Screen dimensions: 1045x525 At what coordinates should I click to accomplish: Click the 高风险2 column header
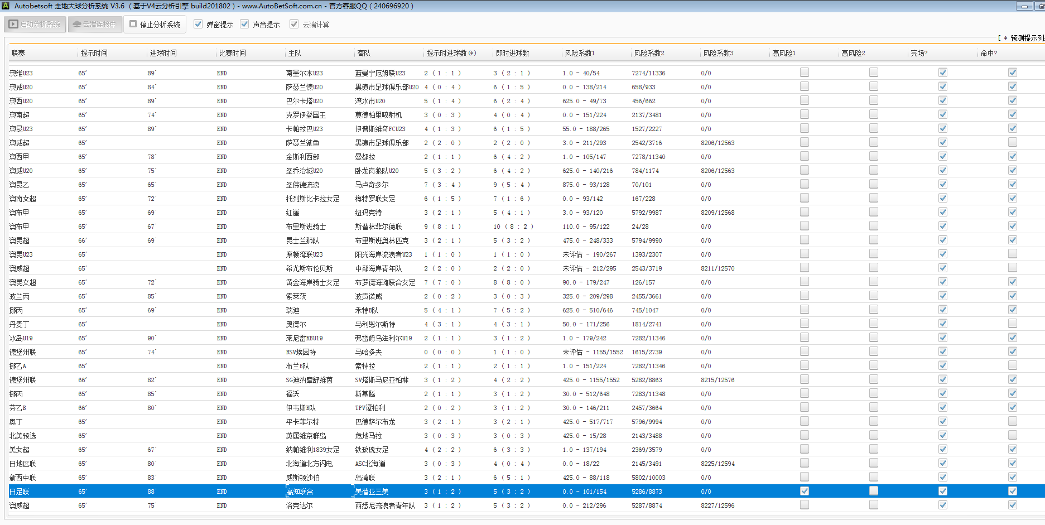tap(853, 53)
